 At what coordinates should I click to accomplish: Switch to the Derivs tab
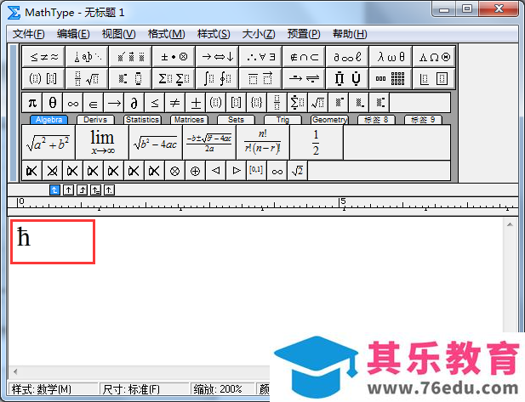tap(95, 120)
